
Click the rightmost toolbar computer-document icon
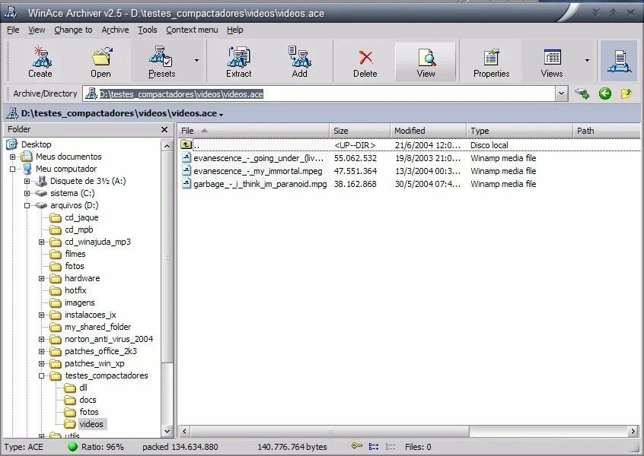(619, 61)
